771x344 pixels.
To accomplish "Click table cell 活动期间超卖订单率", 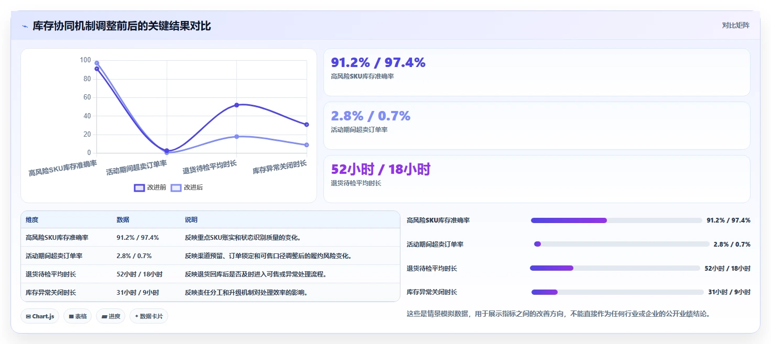I will coord(54,256).
